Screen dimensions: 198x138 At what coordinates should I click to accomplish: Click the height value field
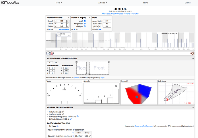pyautogui.click(x=62, y=26)
